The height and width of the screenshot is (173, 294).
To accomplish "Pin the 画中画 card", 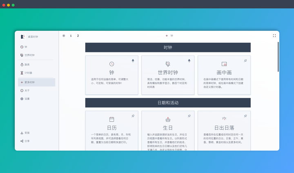I will (x=245, y=61).
